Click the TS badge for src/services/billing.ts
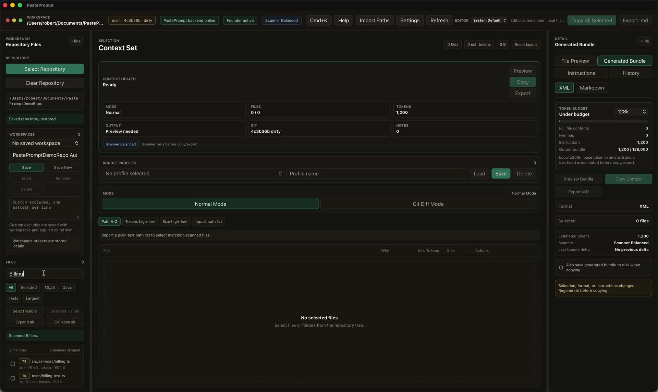 [24, 361]
